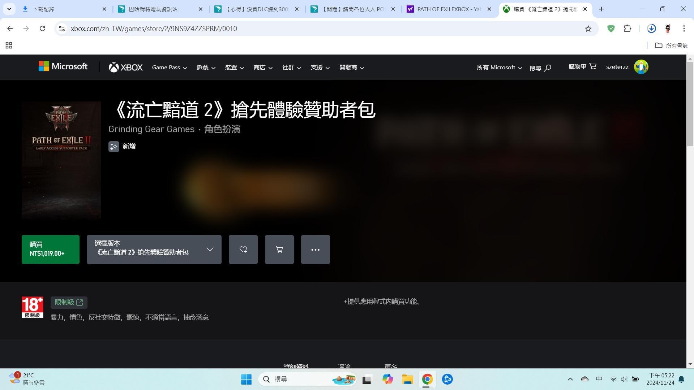
Task: Click the wishlist heart icon
Action: coord(243,249)
